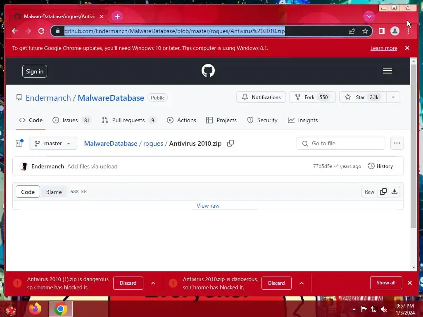This screenshot has width=423, height=317.
Task: Open the volume icon in system tray
Action: pos(384,309)
